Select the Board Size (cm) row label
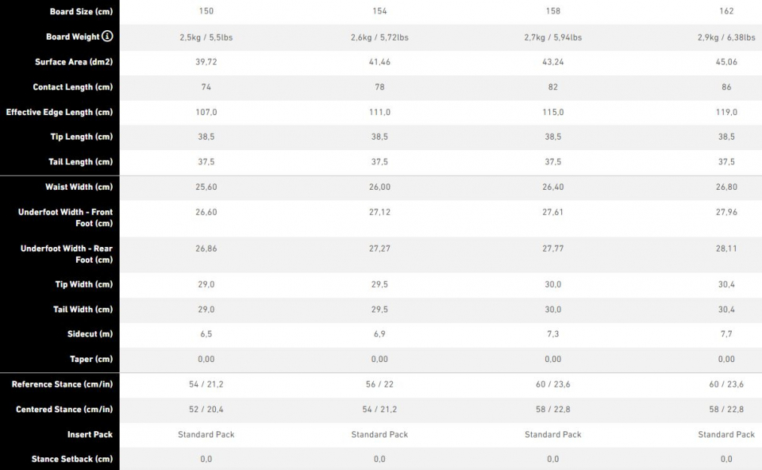 [x=81, y=11]
